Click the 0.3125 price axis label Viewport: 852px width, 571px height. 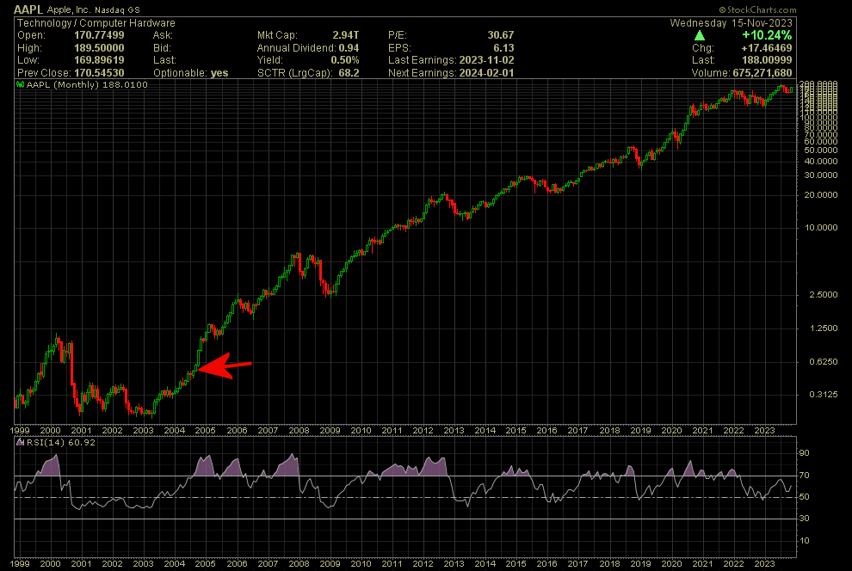pos(824,395)
